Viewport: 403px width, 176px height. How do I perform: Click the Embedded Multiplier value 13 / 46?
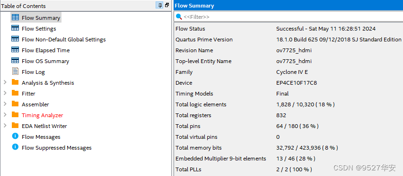296,158
